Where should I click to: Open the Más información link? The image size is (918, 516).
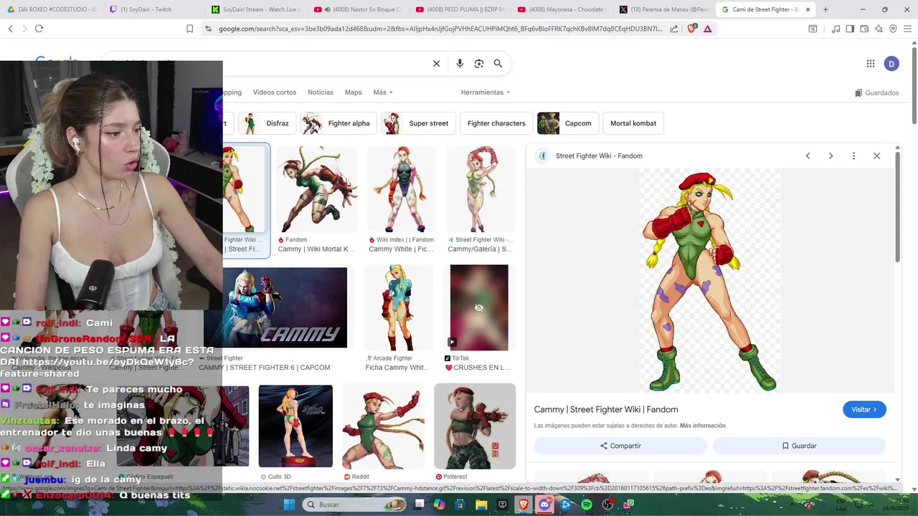coord(702,426)
